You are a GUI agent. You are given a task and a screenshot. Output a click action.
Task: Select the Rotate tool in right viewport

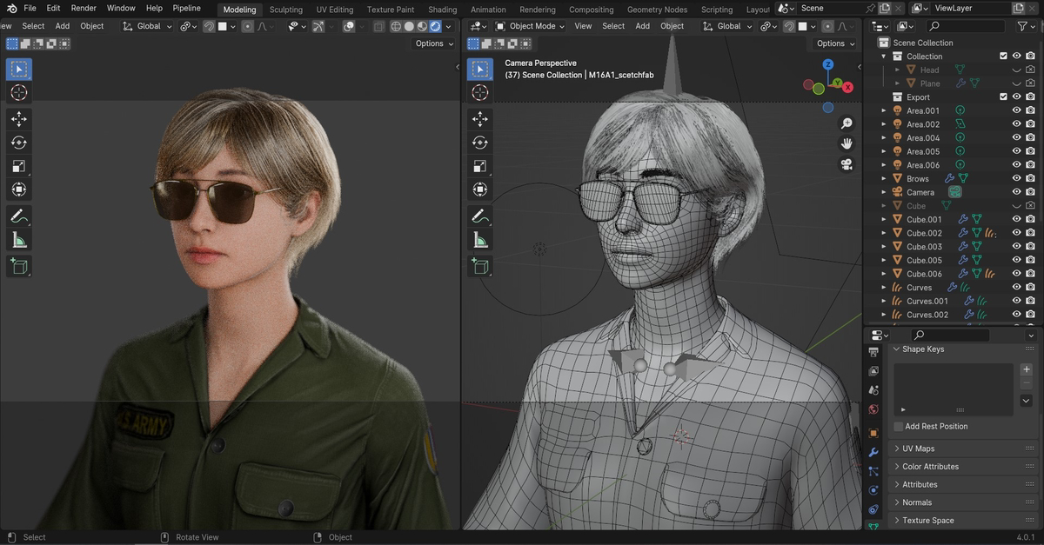[x=480, y=143]
